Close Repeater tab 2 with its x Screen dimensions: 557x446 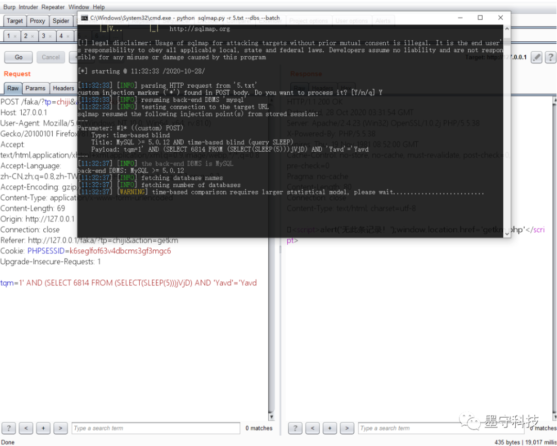point(32,36)
